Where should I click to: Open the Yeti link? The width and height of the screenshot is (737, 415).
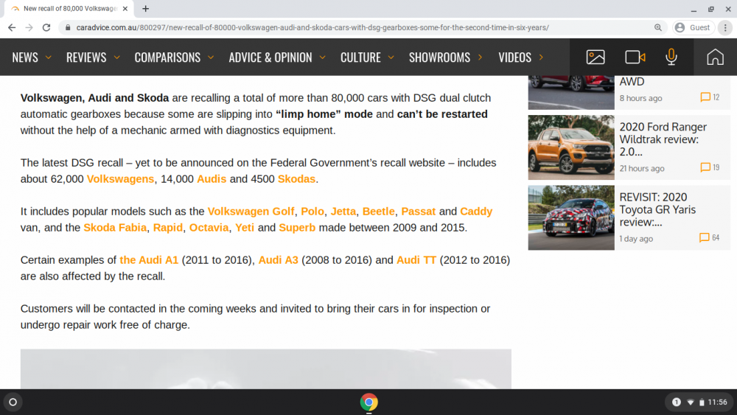(x=245, y=228)
